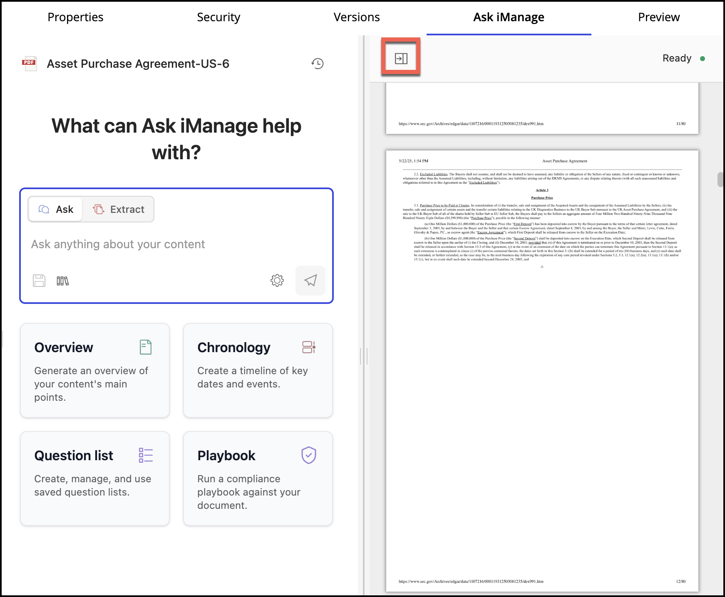Click the Ready status text
725x597 pixels.
coord(677,58)
